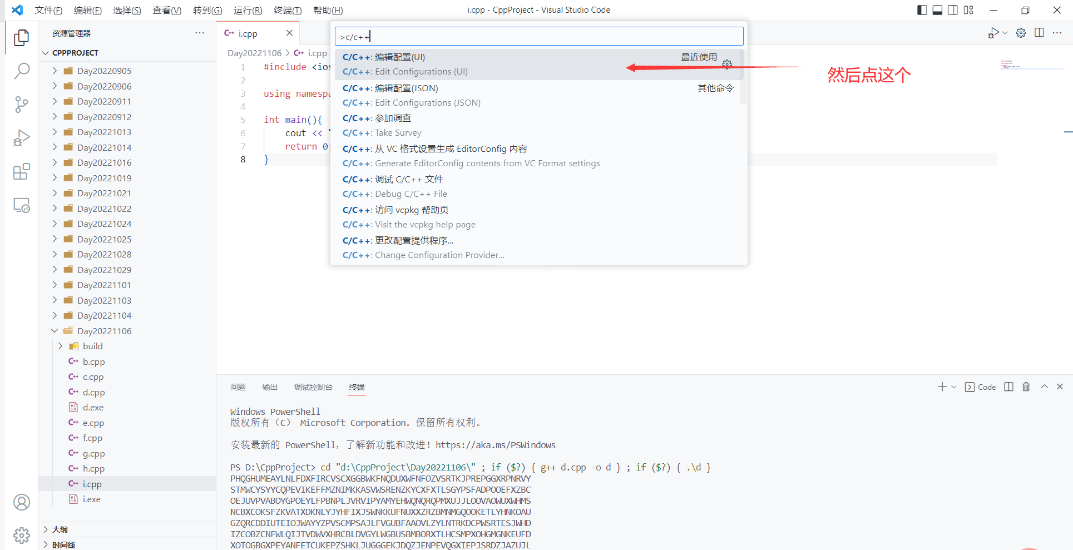Expand the 大纲 section
This screenshot has width=1073, height=550.
127,529
